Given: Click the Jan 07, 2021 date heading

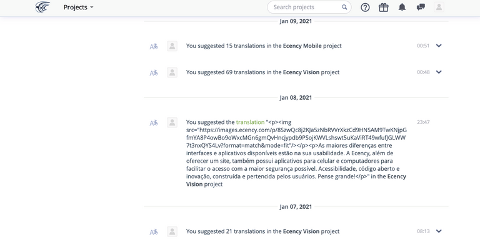Looking at the screenshot, I should pyautogui.click(x=296, y=207).
